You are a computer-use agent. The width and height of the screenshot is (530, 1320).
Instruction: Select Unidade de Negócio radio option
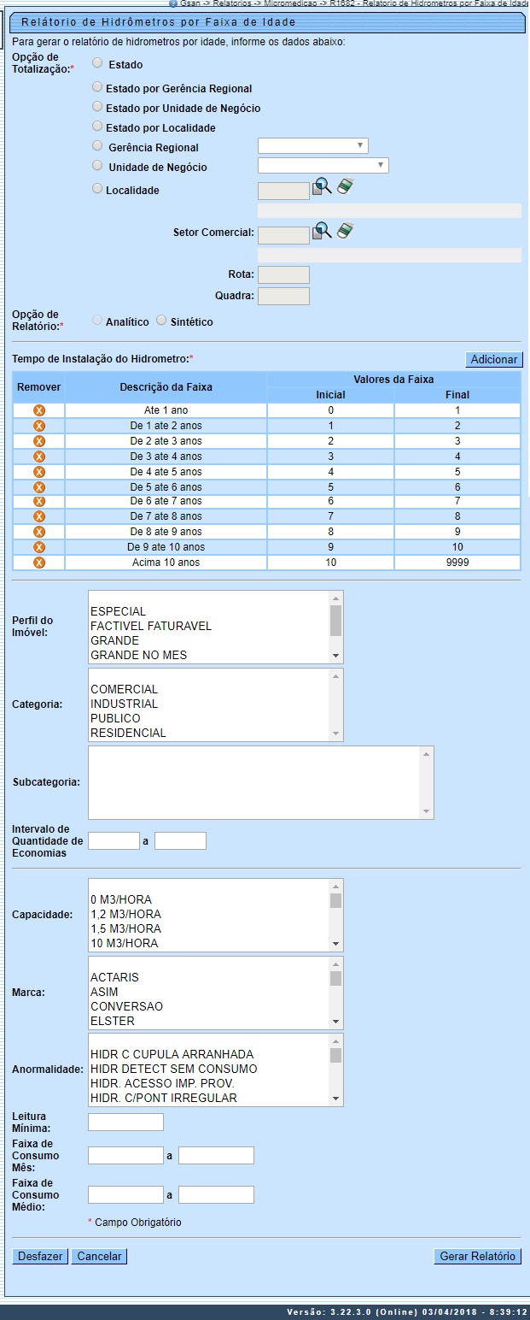[x=97, y=165]
